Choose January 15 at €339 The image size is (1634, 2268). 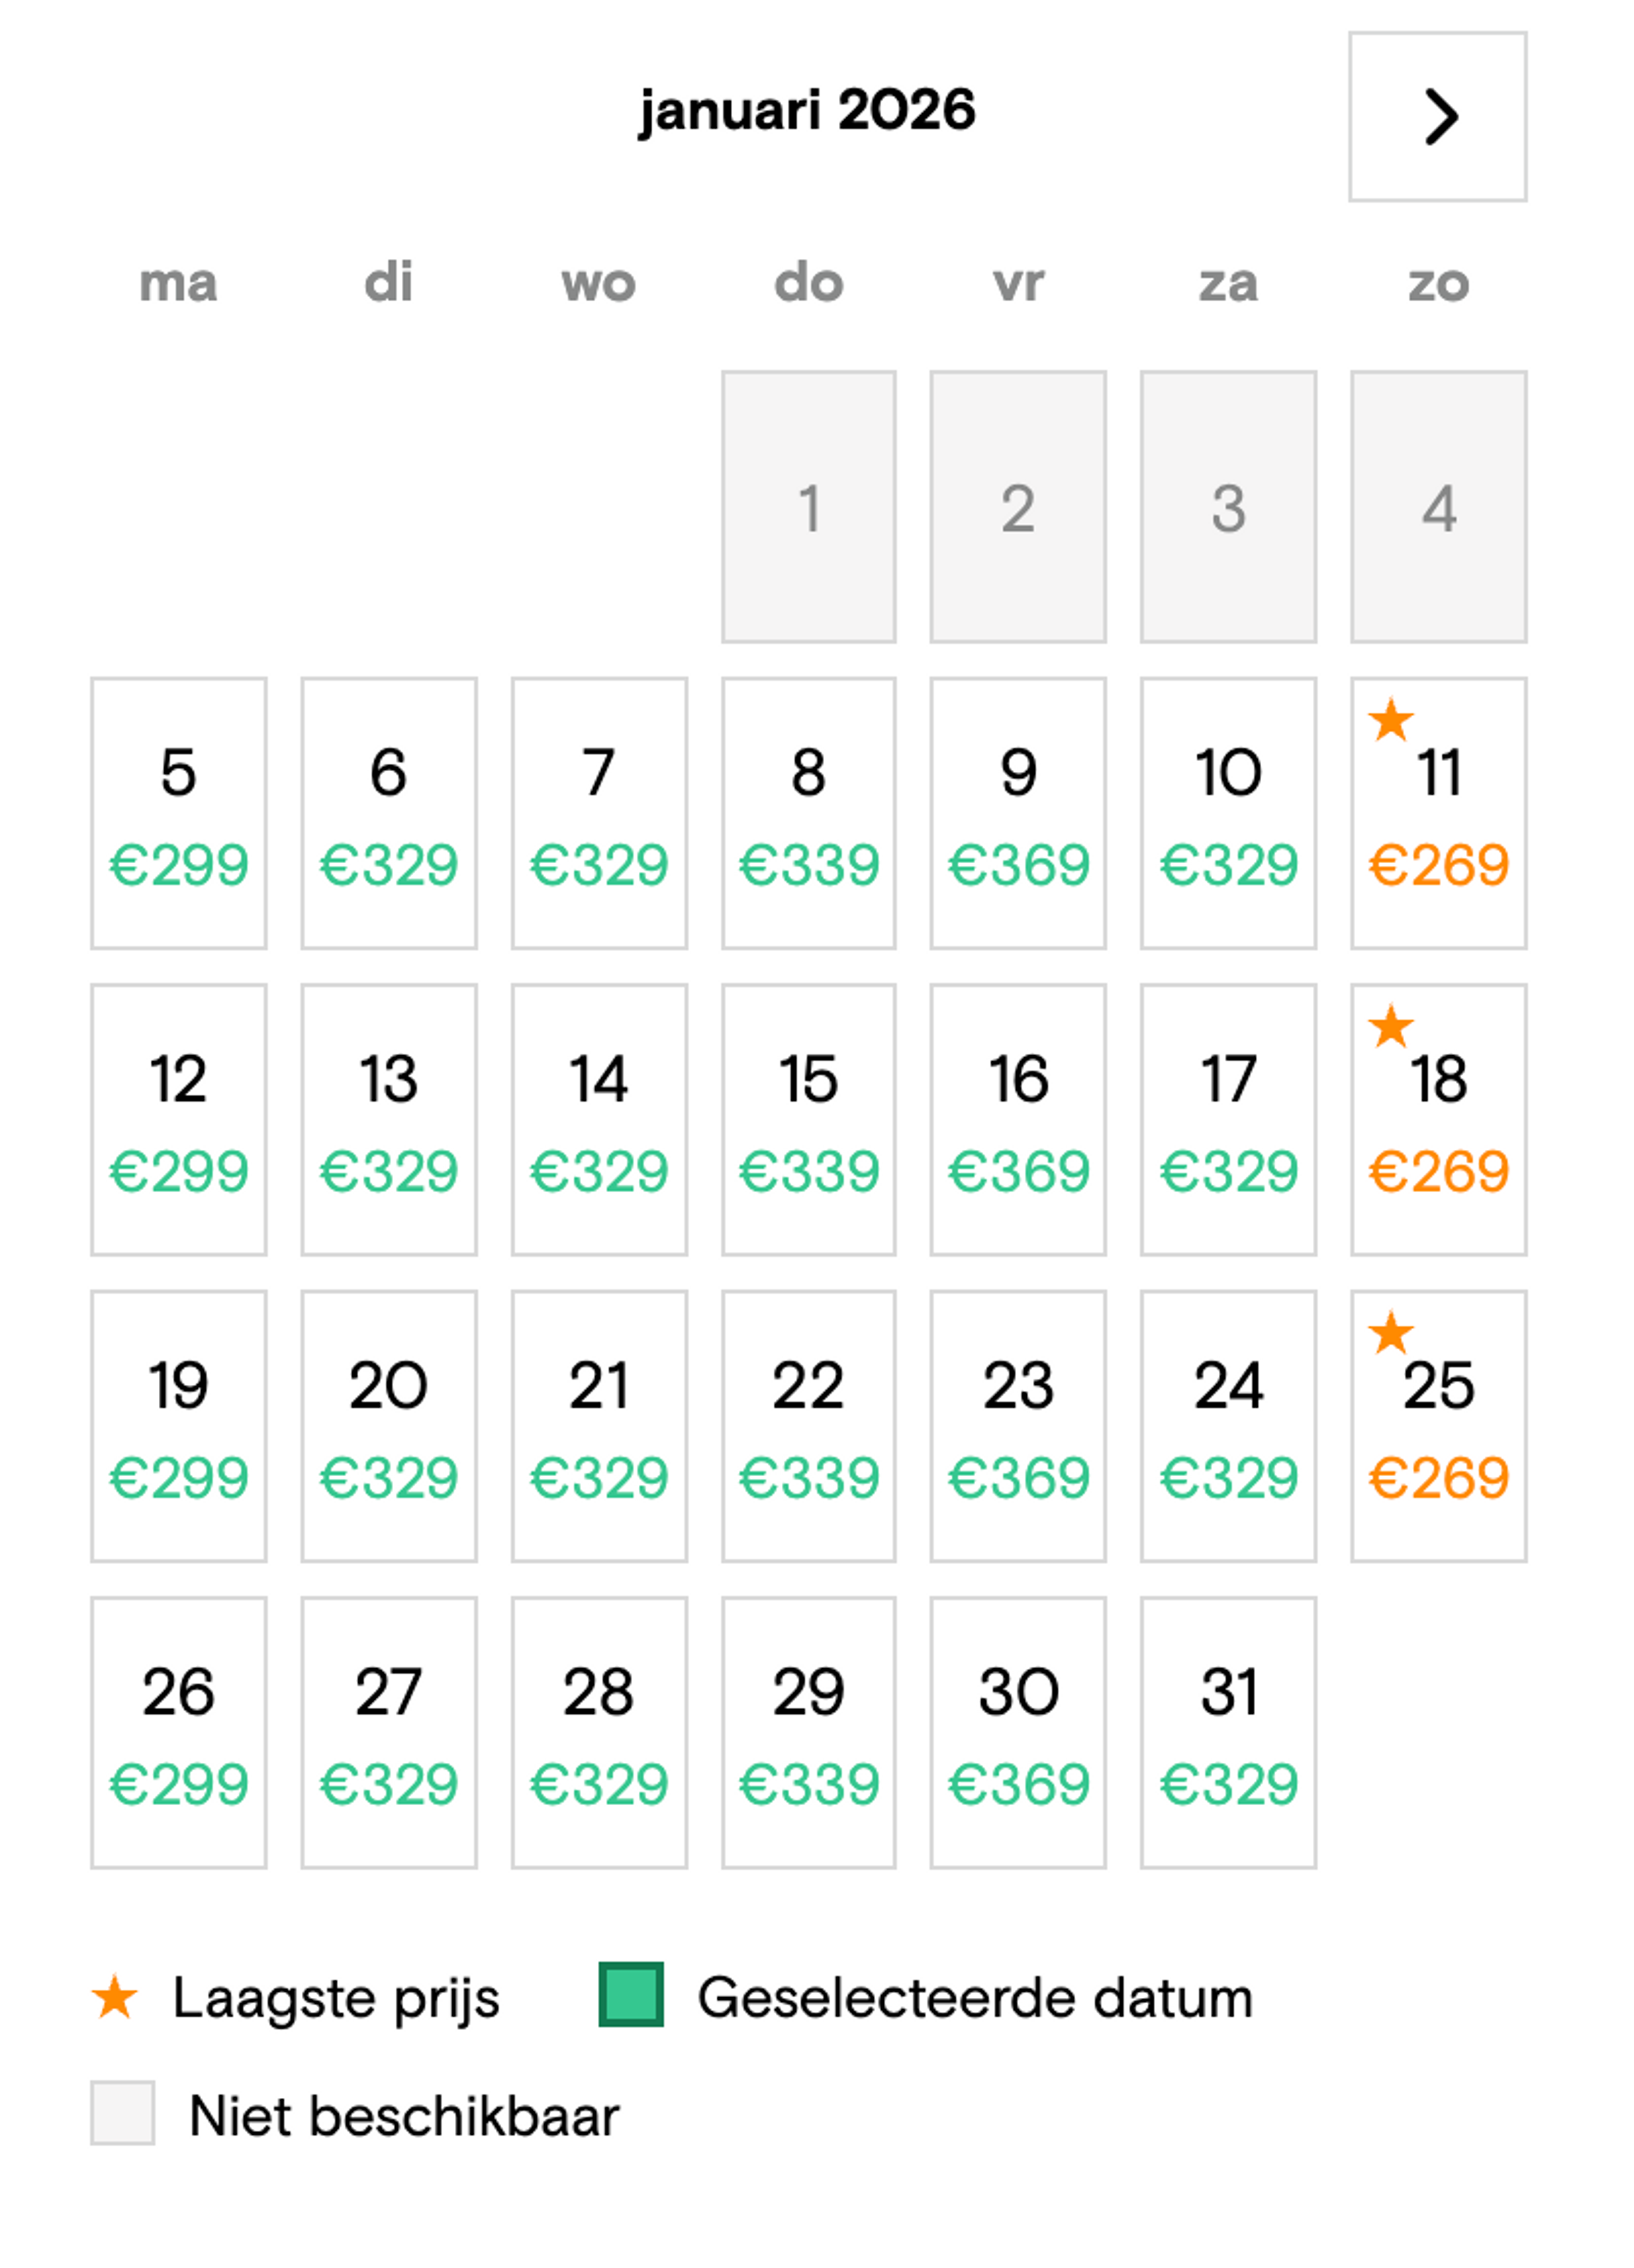point(808,1119)
